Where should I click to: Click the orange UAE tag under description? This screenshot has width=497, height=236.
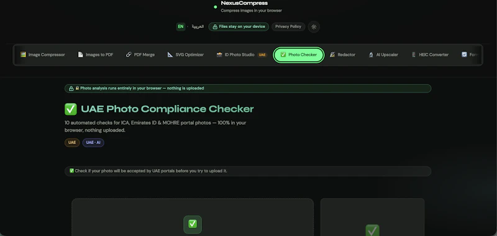click(72, 143)
